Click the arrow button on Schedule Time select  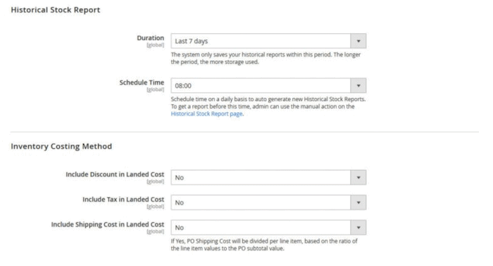[358, 85]
